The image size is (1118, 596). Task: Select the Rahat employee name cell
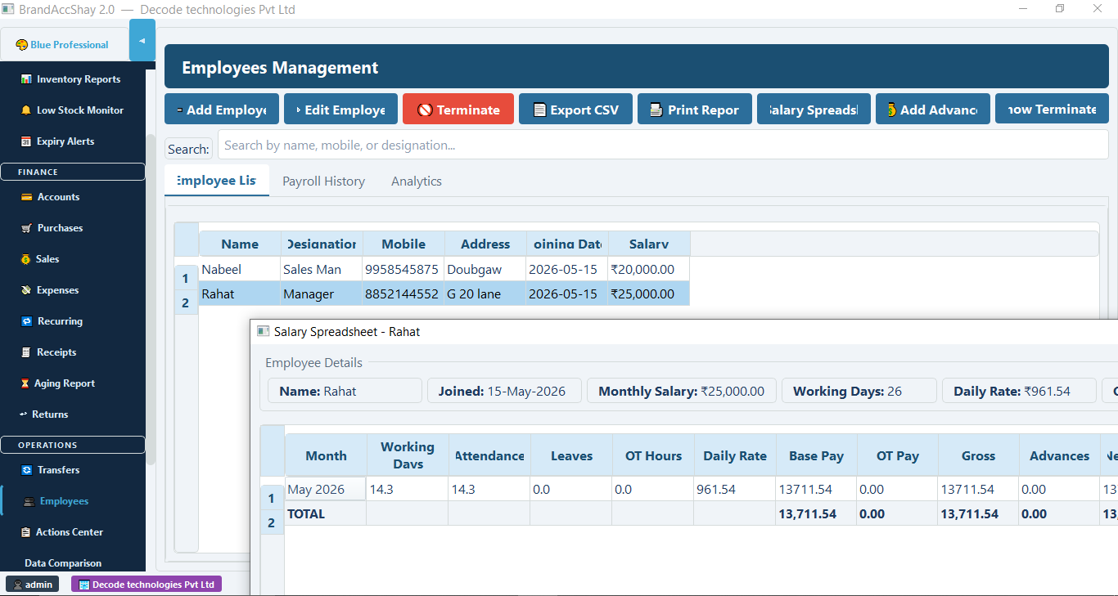(240, 294)
